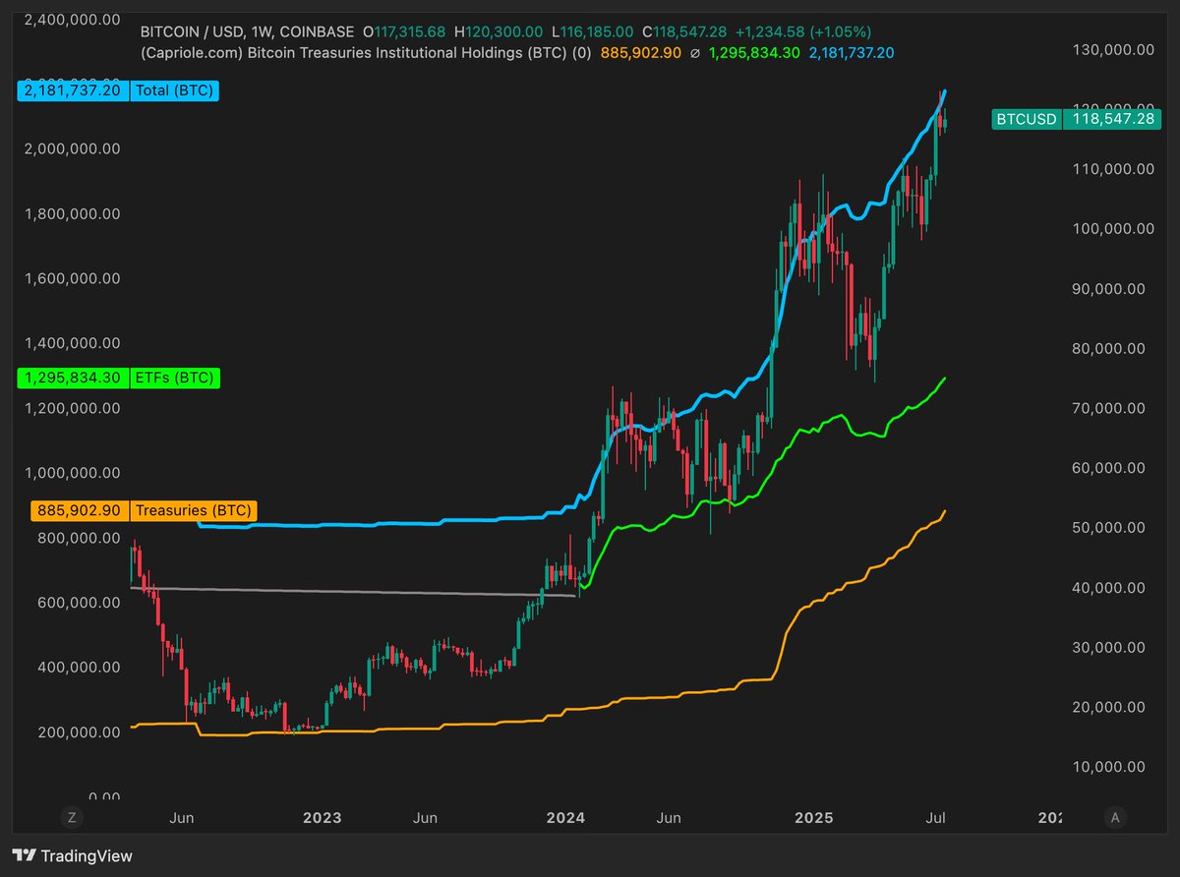Image resolution: width=1180 pixels, height=877 pixels.
Task: Click the 118,547.28 last price tag
Action: point(1112,119)
